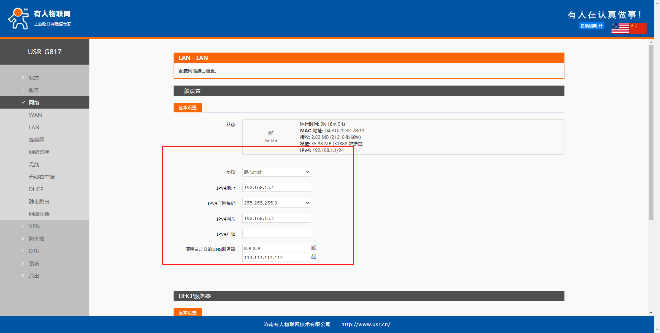Toggle the auto refresh button

pos(591,26)
